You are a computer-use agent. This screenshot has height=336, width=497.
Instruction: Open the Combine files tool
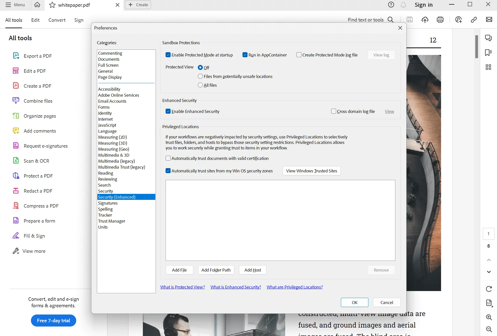click(x=38, y=100)
